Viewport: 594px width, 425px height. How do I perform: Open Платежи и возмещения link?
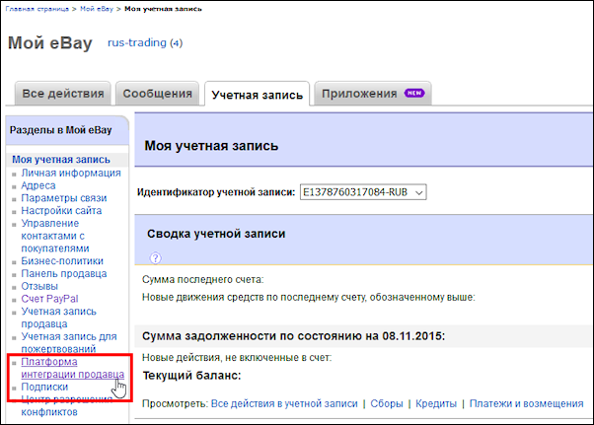pos(526,404)
